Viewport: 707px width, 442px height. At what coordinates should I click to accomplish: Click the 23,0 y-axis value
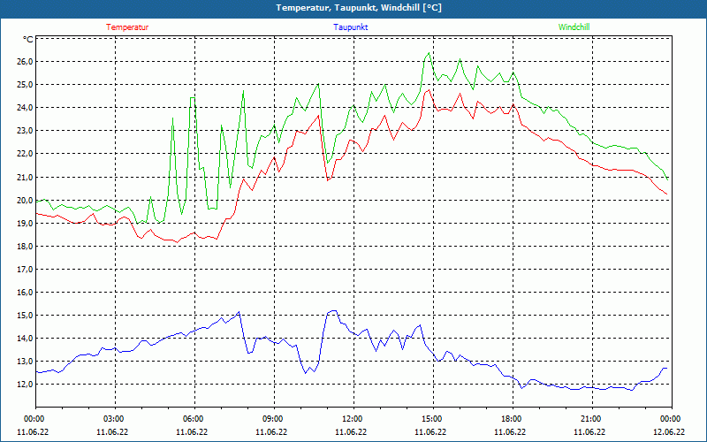[25, 130]
